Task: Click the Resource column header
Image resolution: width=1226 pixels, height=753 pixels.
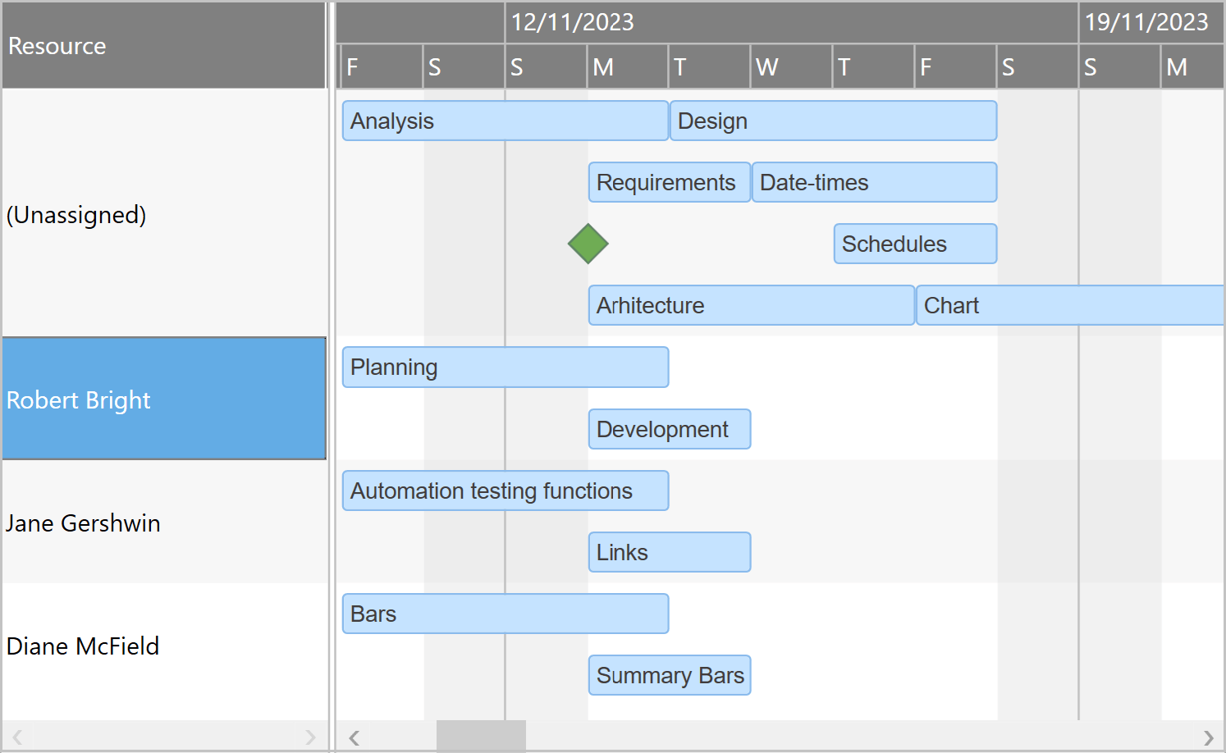Action: [164, 45]
